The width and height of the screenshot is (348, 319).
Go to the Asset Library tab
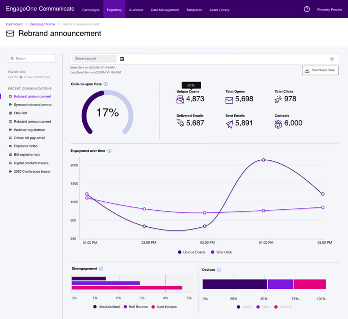219,10
